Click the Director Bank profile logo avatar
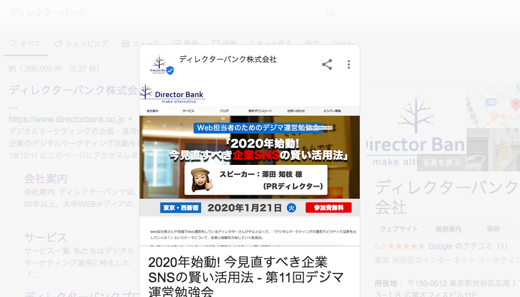Viewport: 520px width, 297px height. point(159,64)
